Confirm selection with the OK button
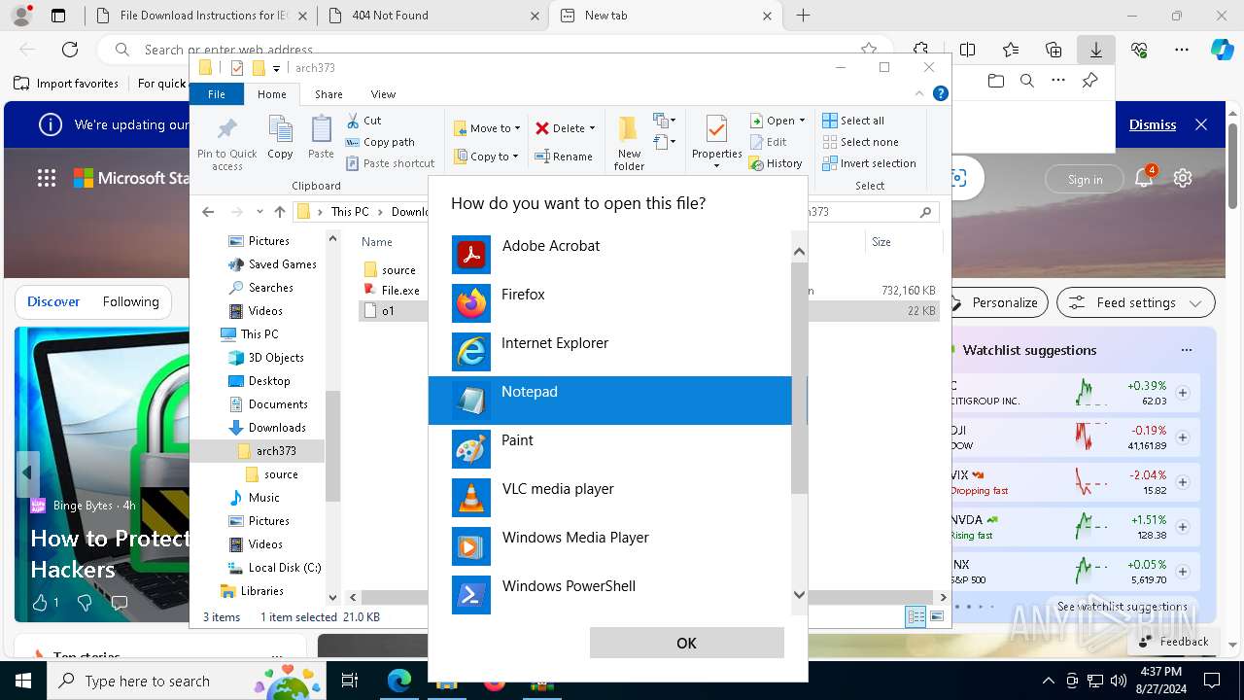 686,643
